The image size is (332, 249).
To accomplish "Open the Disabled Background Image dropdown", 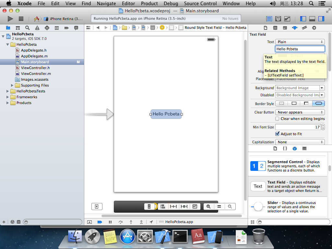I will (322, 95).
